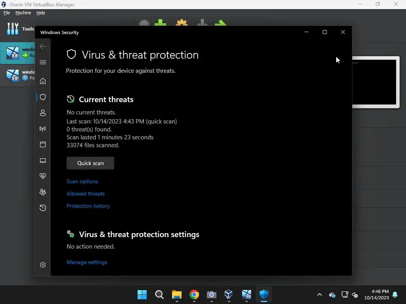Viewport: 406px width, 304px height.
Task: Open the Home icon in Windows Security sidebar
Action: click(x=43, y=81)
